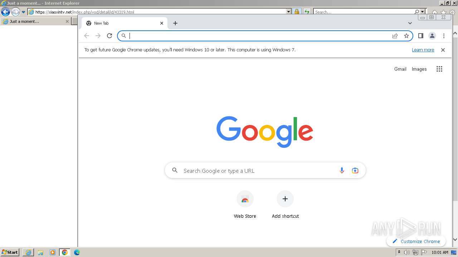Start voice search microphone
The width and height of the screenshot is (458, 257).
342,171
